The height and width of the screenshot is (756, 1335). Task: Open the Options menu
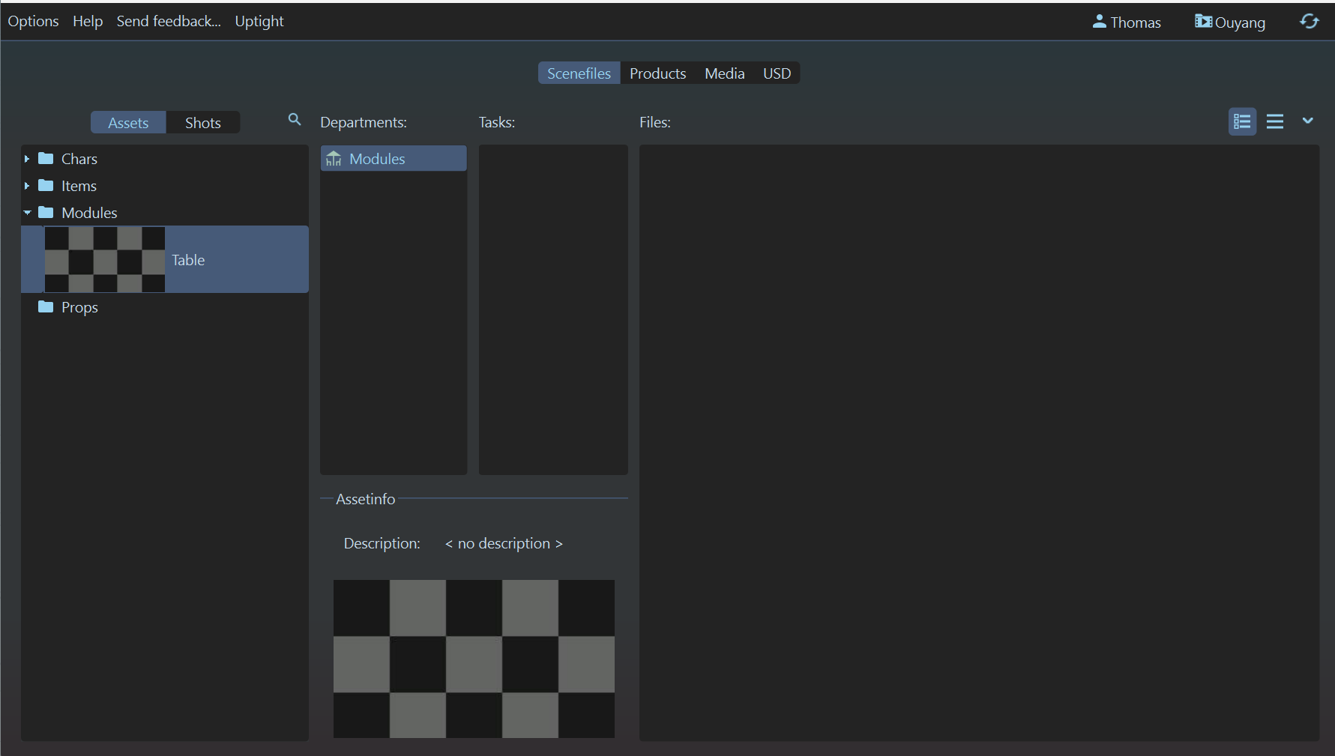pyautogui.click(x=33, y=21)
